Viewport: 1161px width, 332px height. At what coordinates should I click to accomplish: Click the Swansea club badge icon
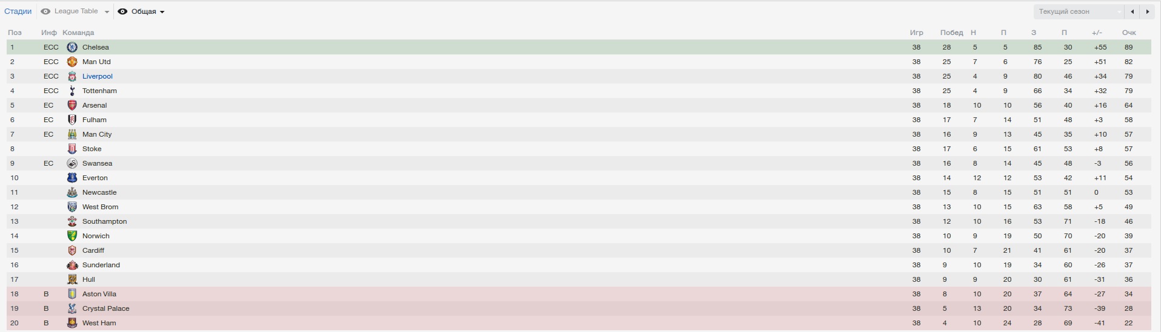(72, 163)
